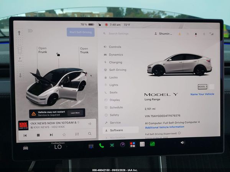Tap the volume speaker icon
This screenshot has width=230, height=172.
coord(182,143)
